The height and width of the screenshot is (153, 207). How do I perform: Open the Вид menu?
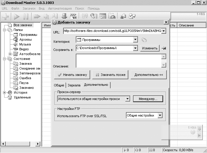point(41,9)
